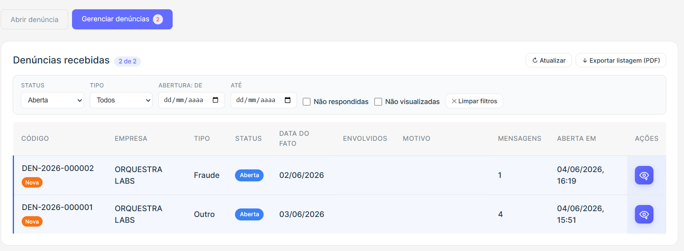The image size is (684, 251).
Task: Select code DEN-2026-000001
Action: tap(57, 207)
